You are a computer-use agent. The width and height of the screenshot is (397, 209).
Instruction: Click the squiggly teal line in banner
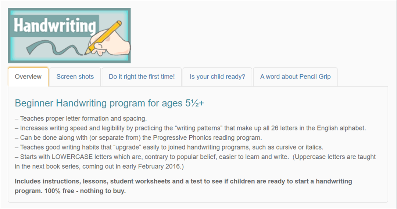click(x=55, y=48)
